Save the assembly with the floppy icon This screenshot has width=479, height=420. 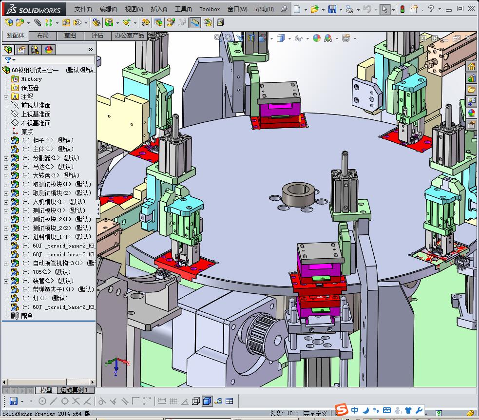pyautogui.click(x=332, y=9)
